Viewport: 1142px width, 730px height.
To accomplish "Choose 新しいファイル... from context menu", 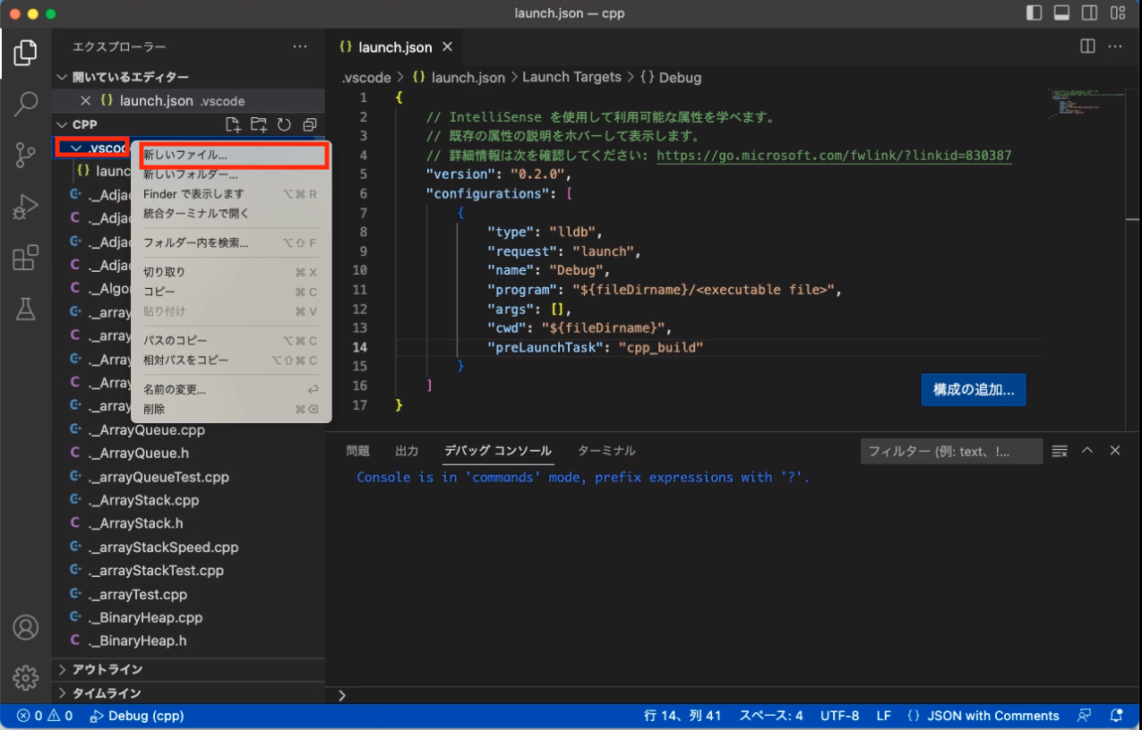I will 231,155.
